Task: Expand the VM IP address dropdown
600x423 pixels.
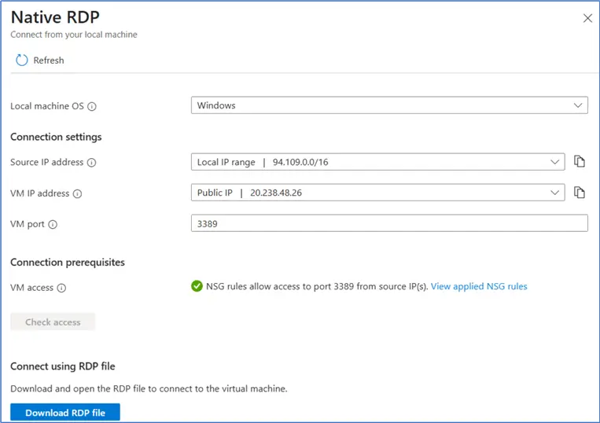Action: coord(377,193)
